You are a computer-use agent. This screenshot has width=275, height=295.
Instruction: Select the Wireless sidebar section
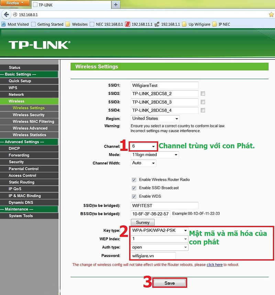point(29,101)
